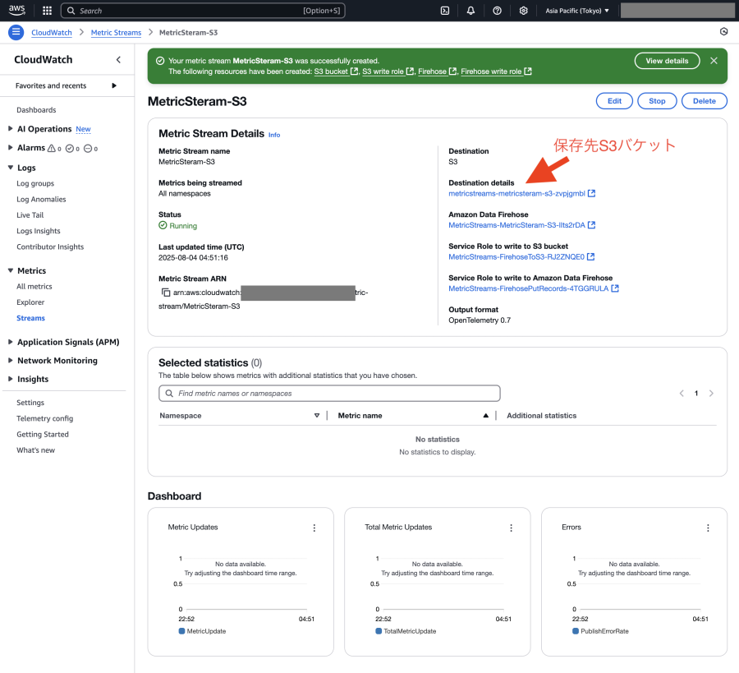Open Metric Streams breadcrumb link

[x=116, y=33]
